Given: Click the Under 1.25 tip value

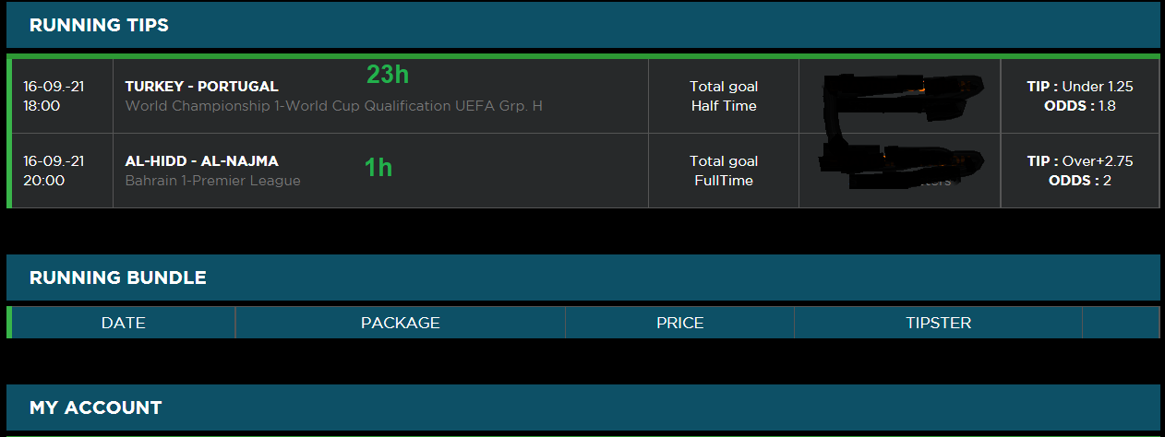Looking at the screenshot, I should tap(1097, 87).
